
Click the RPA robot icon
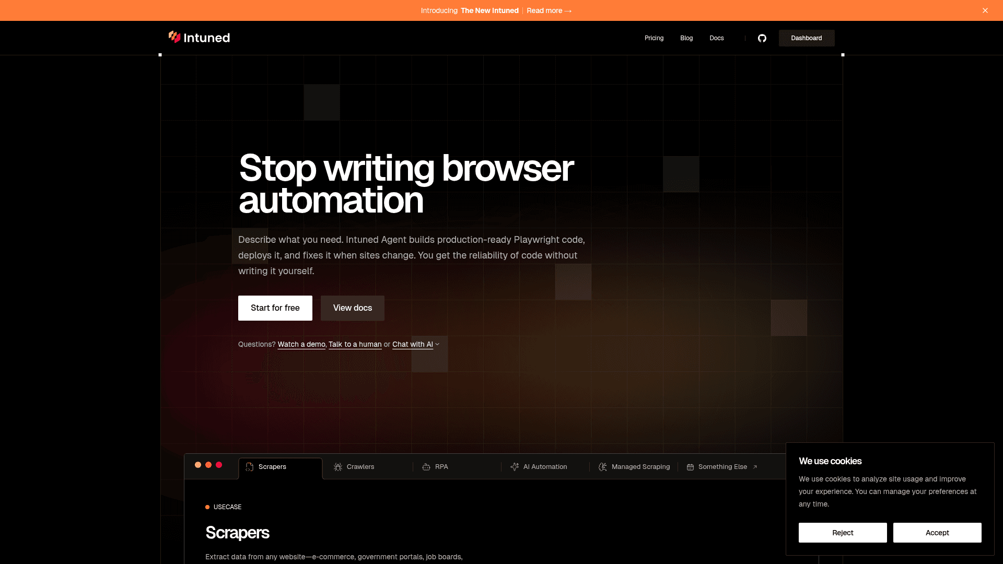[426, 467]
